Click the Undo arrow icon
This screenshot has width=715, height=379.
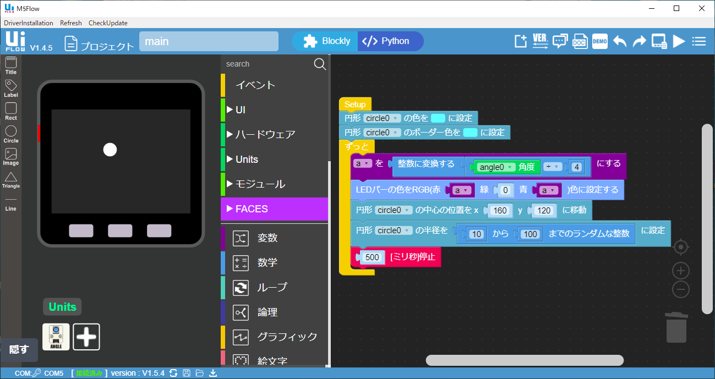(620, 41)
